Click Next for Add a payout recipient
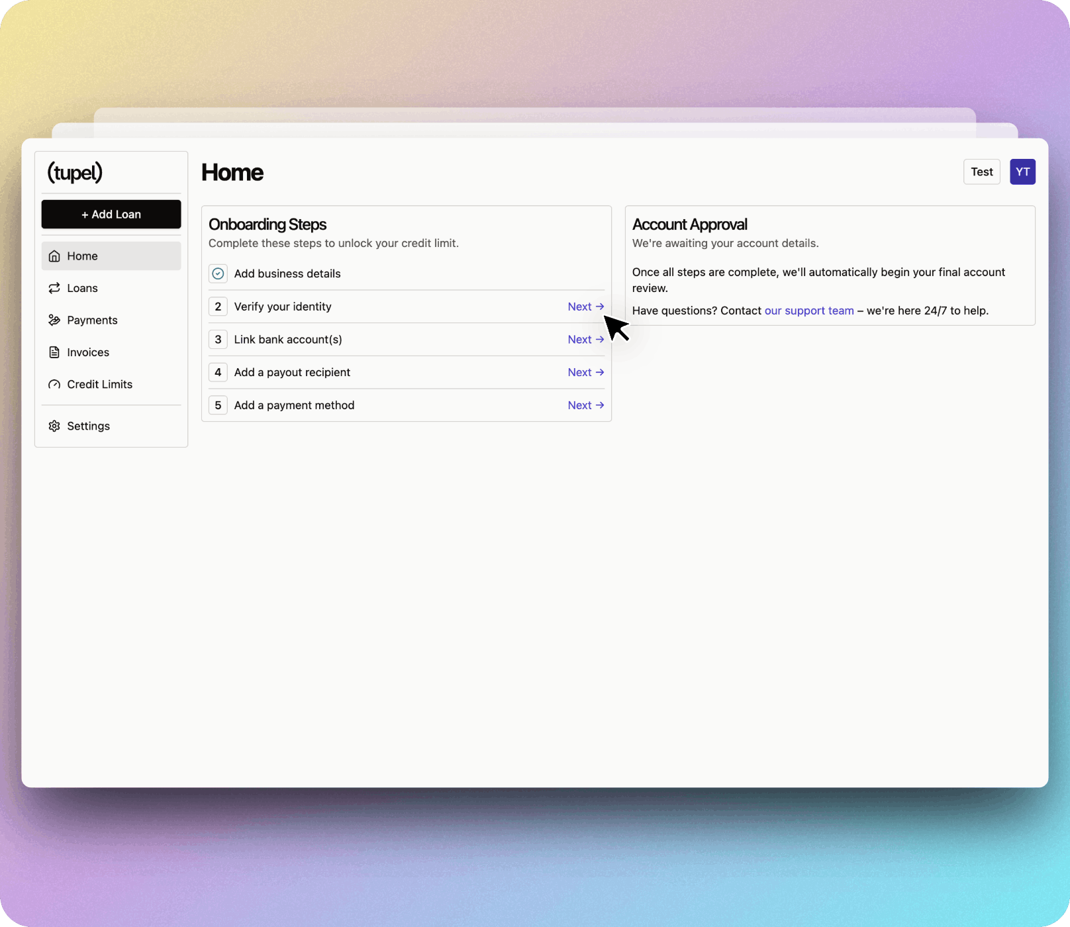Viewport: 1070px width, 927px height. pyautogui.click(x=585, y=372)
